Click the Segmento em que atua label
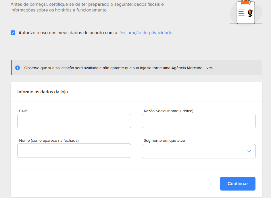This screenshot has height=198, width=271. click(164, 140)
